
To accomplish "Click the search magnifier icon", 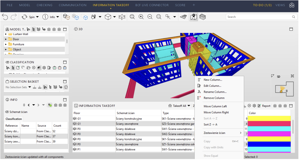I will pyautogui.click(x=293, y=17).
